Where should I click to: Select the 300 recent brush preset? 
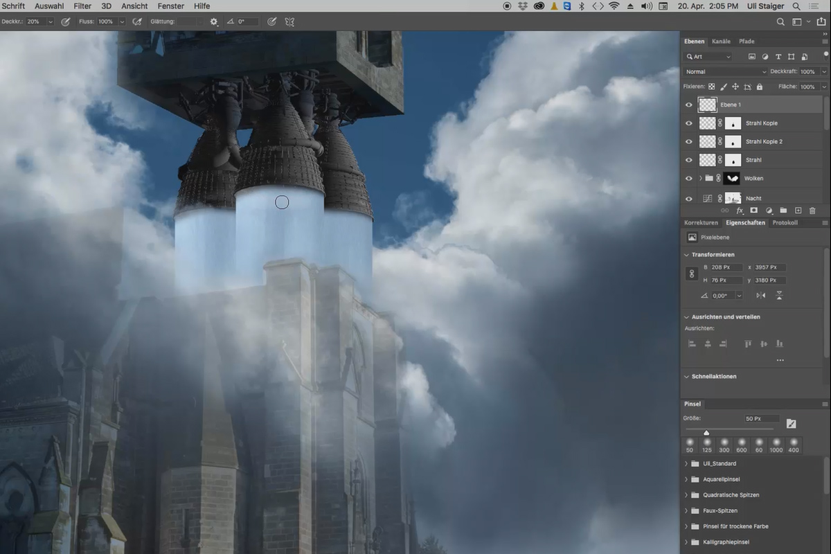[724, 445]
